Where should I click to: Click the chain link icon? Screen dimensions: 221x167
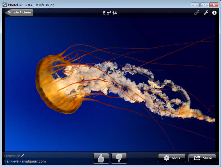coord(197,13)
